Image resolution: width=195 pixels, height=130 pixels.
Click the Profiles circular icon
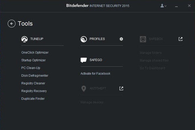pyautogui.click(x=84, y=39)
